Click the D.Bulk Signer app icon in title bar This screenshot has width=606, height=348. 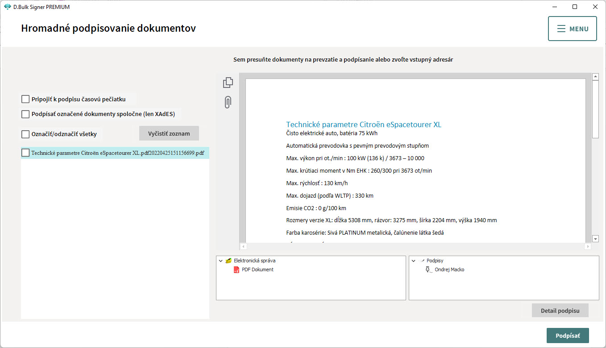(7, 7)
